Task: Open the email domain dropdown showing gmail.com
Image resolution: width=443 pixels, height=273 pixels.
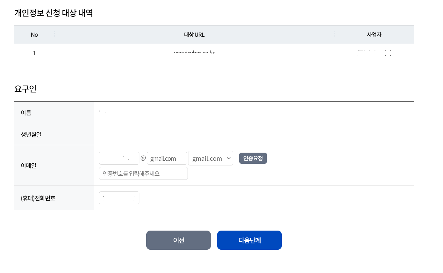Action: [x=210, y=158]
